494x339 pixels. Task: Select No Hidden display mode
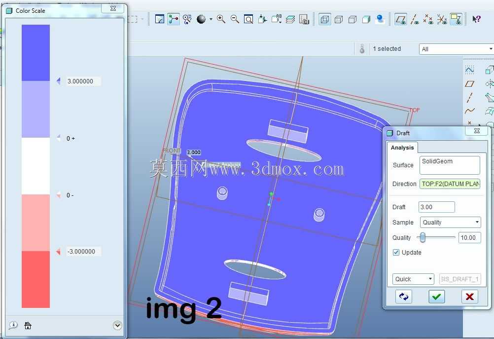(353, 20)
